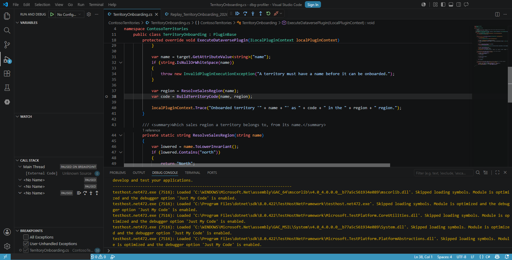This screenshot has width=512, height=260.
Task: Fold ResolveSalesRegion method at line 44
Action: tap(121, 135)
